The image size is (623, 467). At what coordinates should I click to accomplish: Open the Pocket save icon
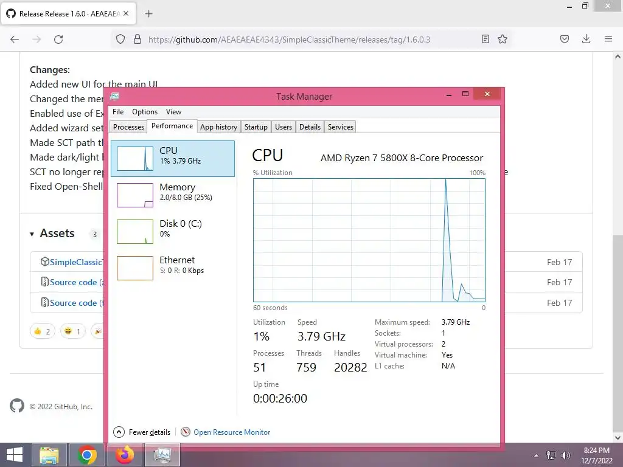coord(565,39)
